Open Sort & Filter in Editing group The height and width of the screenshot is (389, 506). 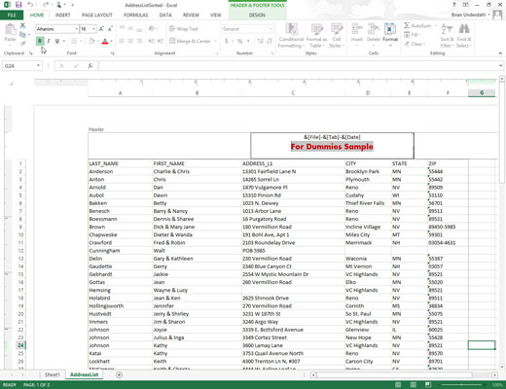click(447, 36)
